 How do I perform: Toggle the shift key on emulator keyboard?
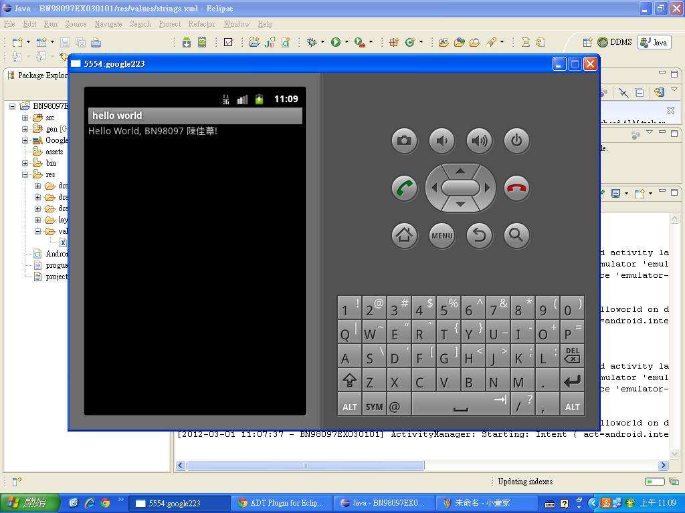pos(349,381)
